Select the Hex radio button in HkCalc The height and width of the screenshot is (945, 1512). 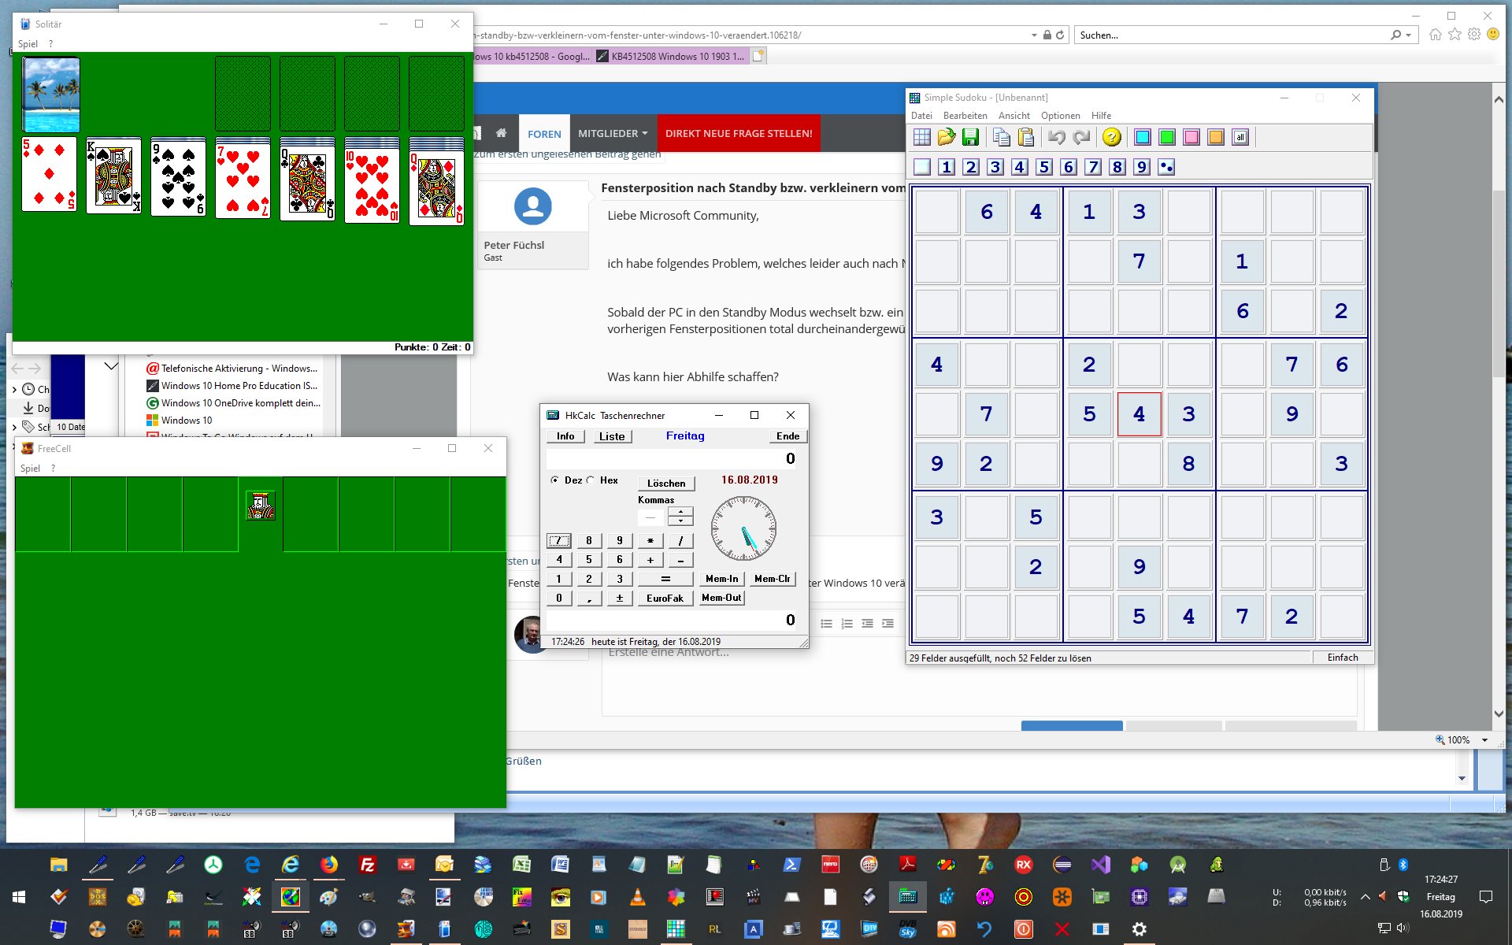[x=591, y=480]
